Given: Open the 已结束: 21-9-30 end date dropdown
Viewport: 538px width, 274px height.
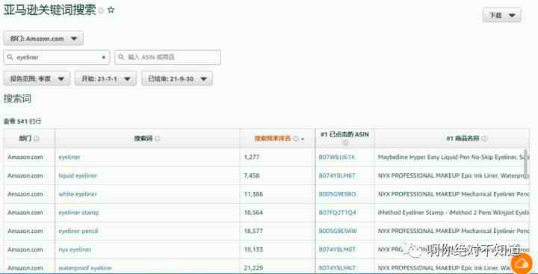Looking at the screenshot, I should coord(177,78).
